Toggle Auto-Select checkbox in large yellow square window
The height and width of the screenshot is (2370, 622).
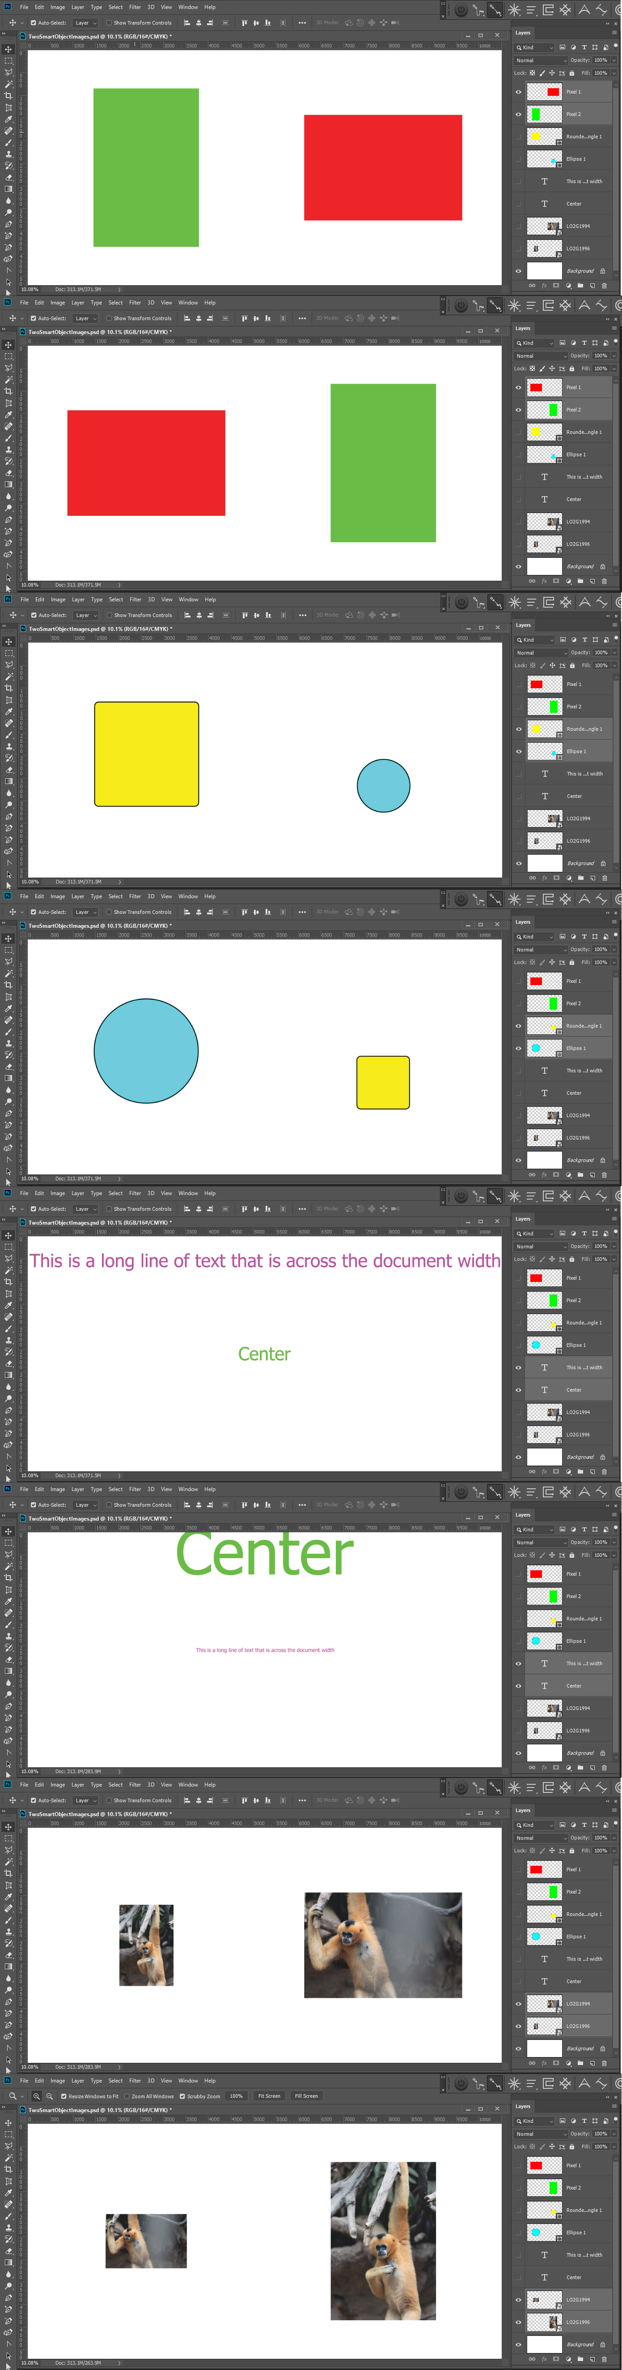33,615
